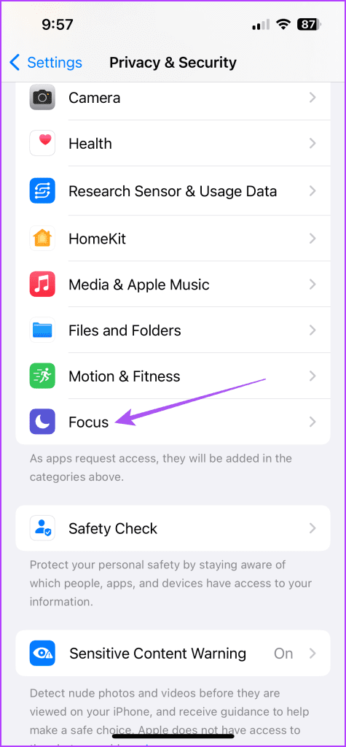
Task: Expand Camera row with its chevron
Action: [x=312, y=98]
